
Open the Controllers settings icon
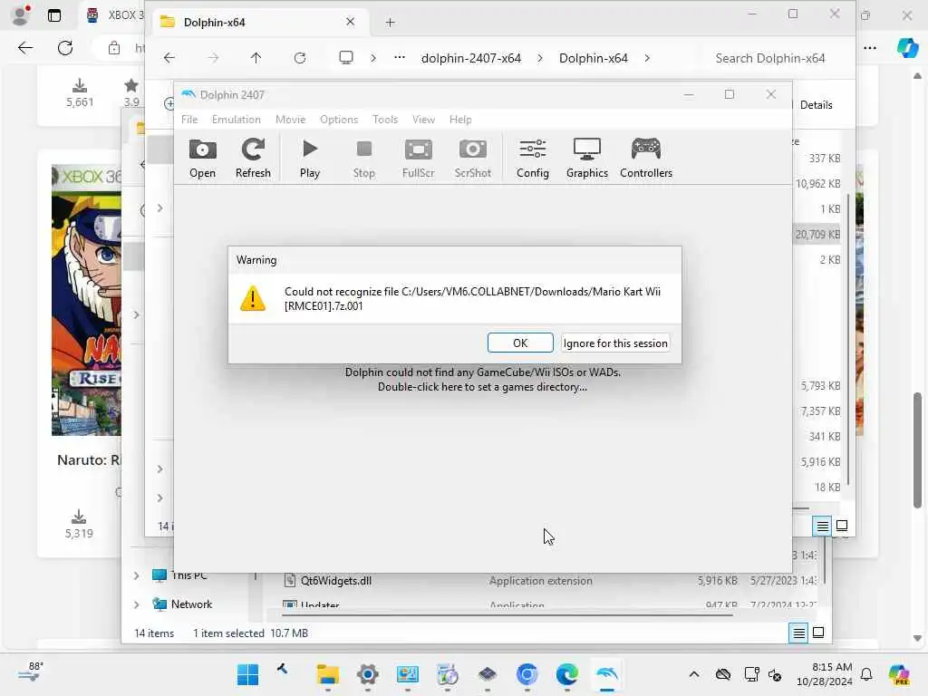click(645, 158)
